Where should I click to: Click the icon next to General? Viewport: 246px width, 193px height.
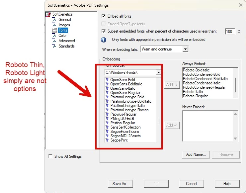tap(54, 20)
